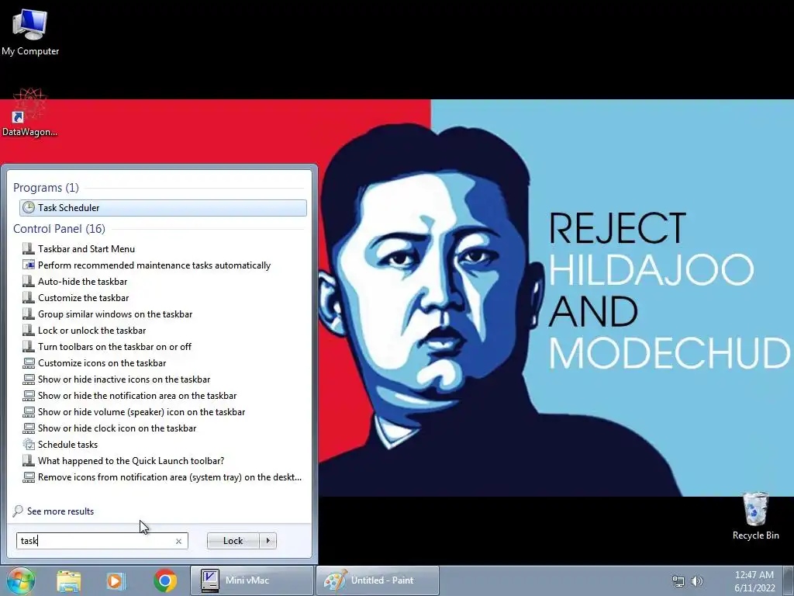The image size is (794, 596).
Task: Select Show or hide volume (speaker) icon result
Action: [141, 411]
